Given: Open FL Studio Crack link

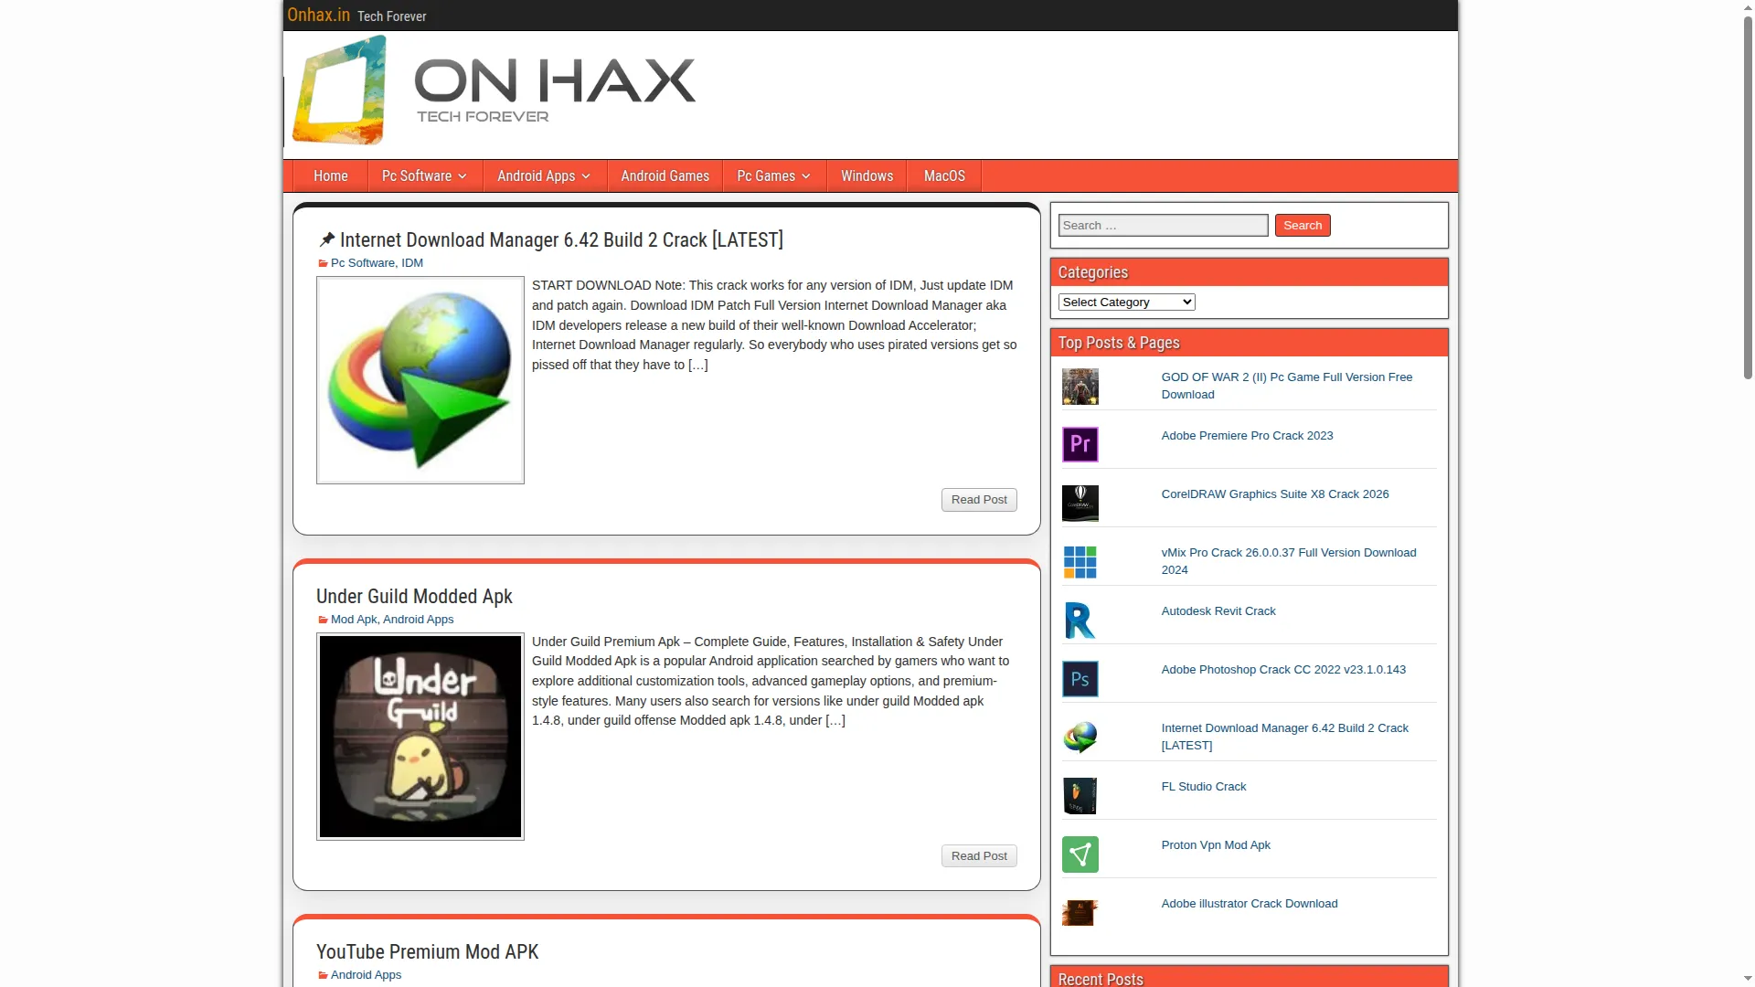Looking at the screenshot, I should point(1204,787).
